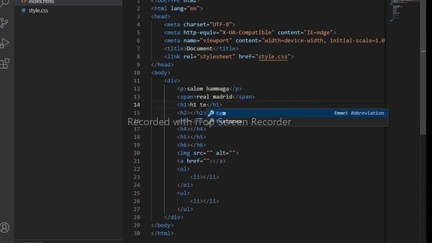Open the Accounts menu icon
Viewport: 432px width, 243px height.
click(x=5, y=227)
